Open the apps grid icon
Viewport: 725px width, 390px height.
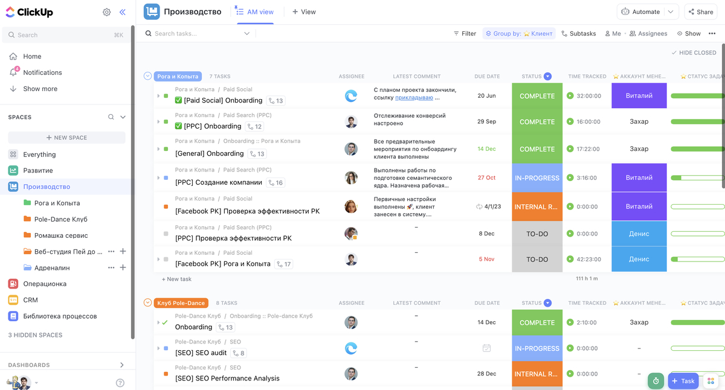pyautogui.click(x=711, y=381)
